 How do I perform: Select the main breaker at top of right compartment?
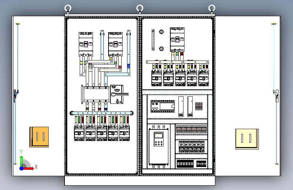(x=177, y=39)
